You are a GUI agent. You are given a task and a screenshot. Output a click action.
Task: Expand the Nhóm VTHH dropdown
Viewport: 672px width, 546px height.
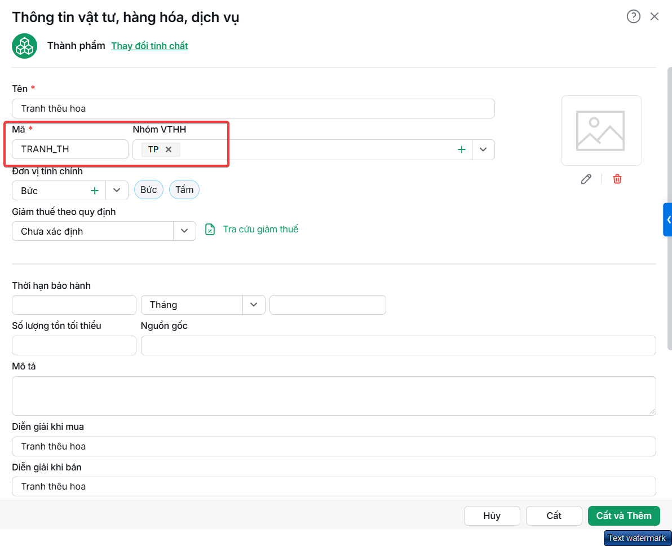484,149
